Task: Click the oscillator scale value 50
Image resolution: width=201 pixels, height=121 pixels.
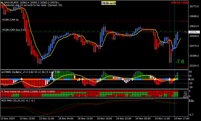Action: [190, 72]
